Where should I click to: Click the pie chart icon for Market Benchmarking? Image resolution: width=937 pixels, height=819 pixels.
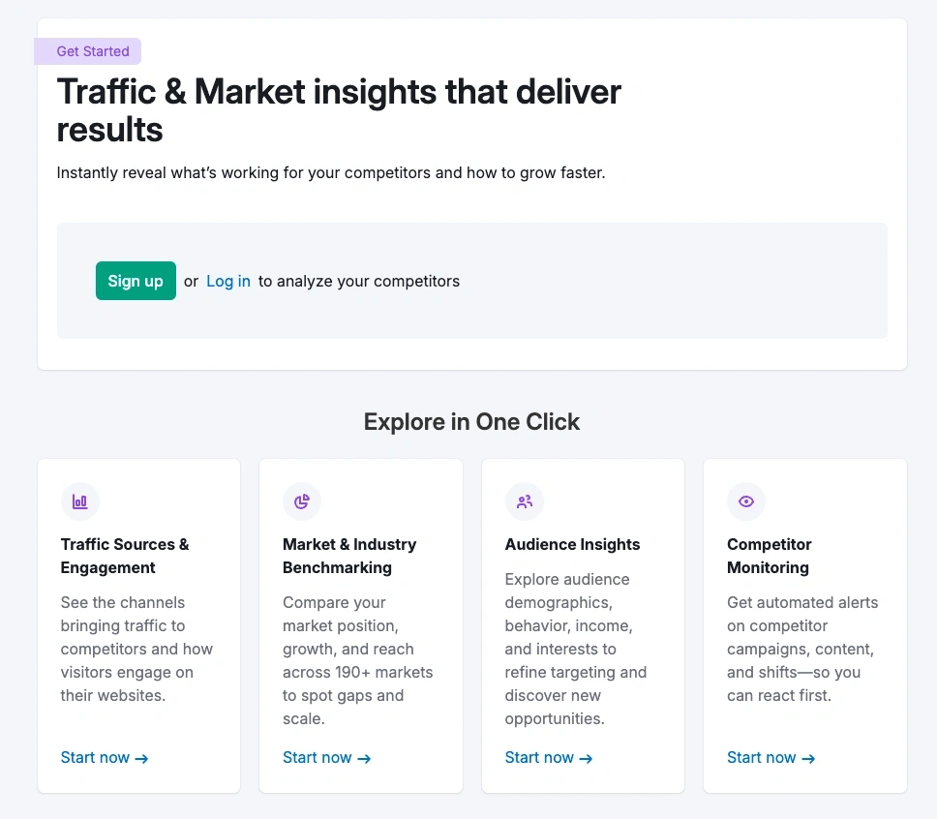click(x=302, y=501)
